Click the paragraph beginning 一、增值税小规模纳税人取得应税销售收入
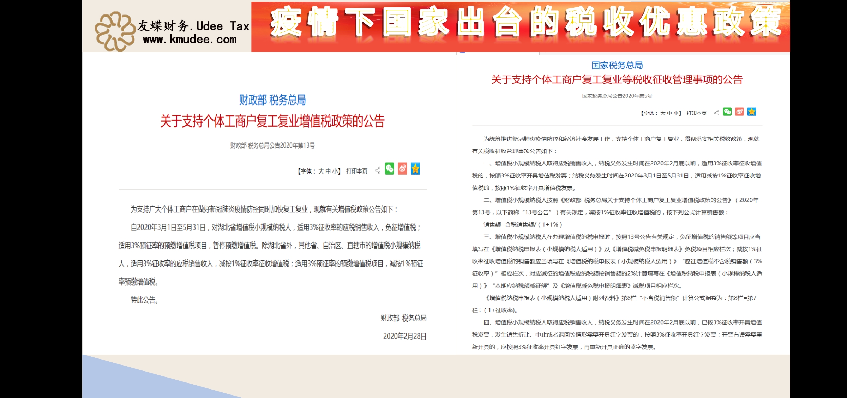847x398 pixels. [x=617, y=175]
